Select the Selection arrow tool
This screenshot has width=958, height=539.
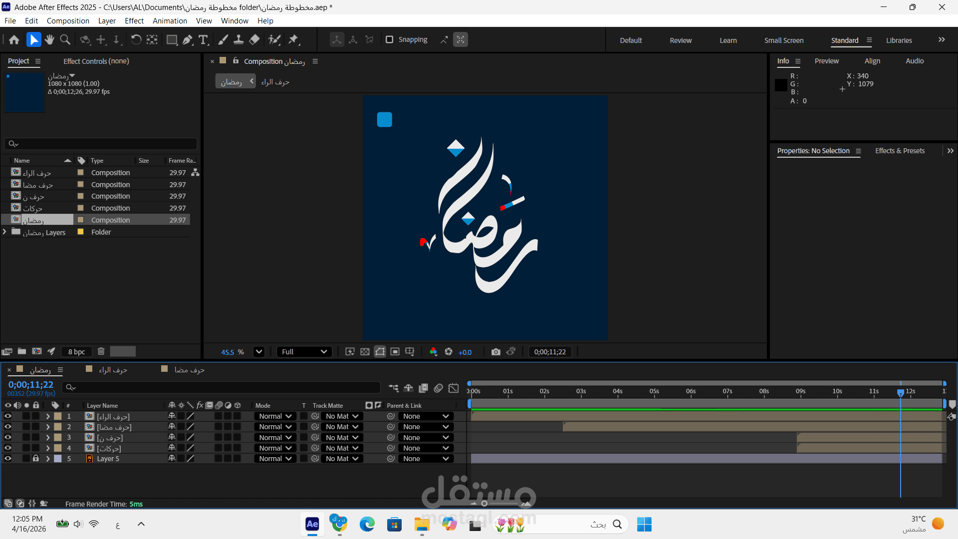pyautogui.click(x=33, y=40)
